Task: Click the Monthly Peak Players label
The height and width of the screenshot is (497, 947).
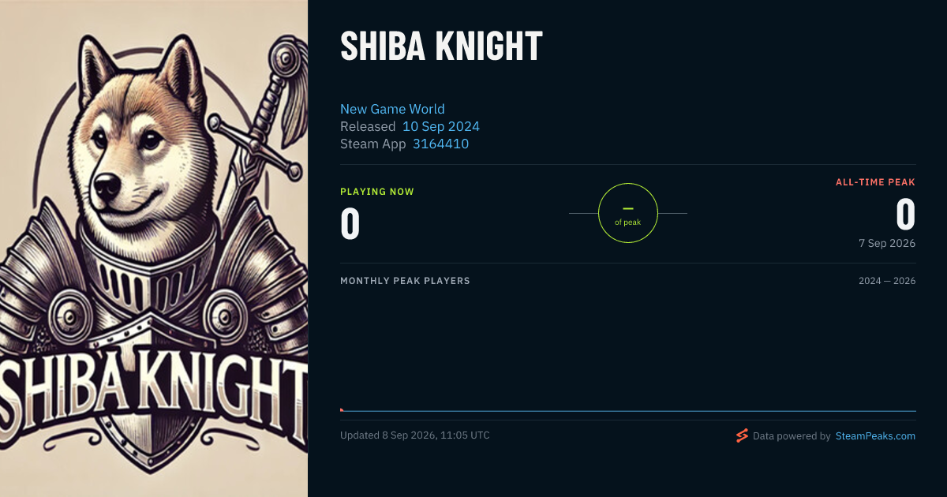Action: point(405,281)
